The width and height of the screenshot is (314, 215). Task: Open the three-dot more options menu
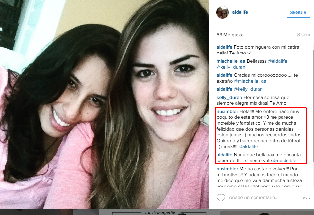coord(306,198)
